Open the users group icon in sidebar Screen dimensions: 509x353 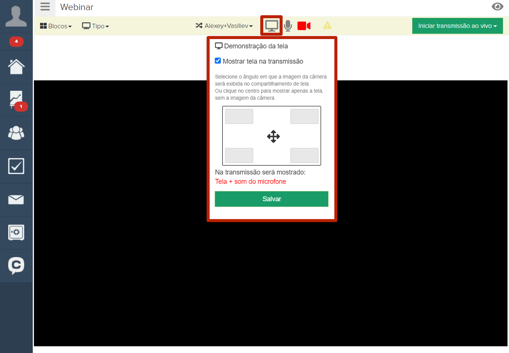pos(16,133)
